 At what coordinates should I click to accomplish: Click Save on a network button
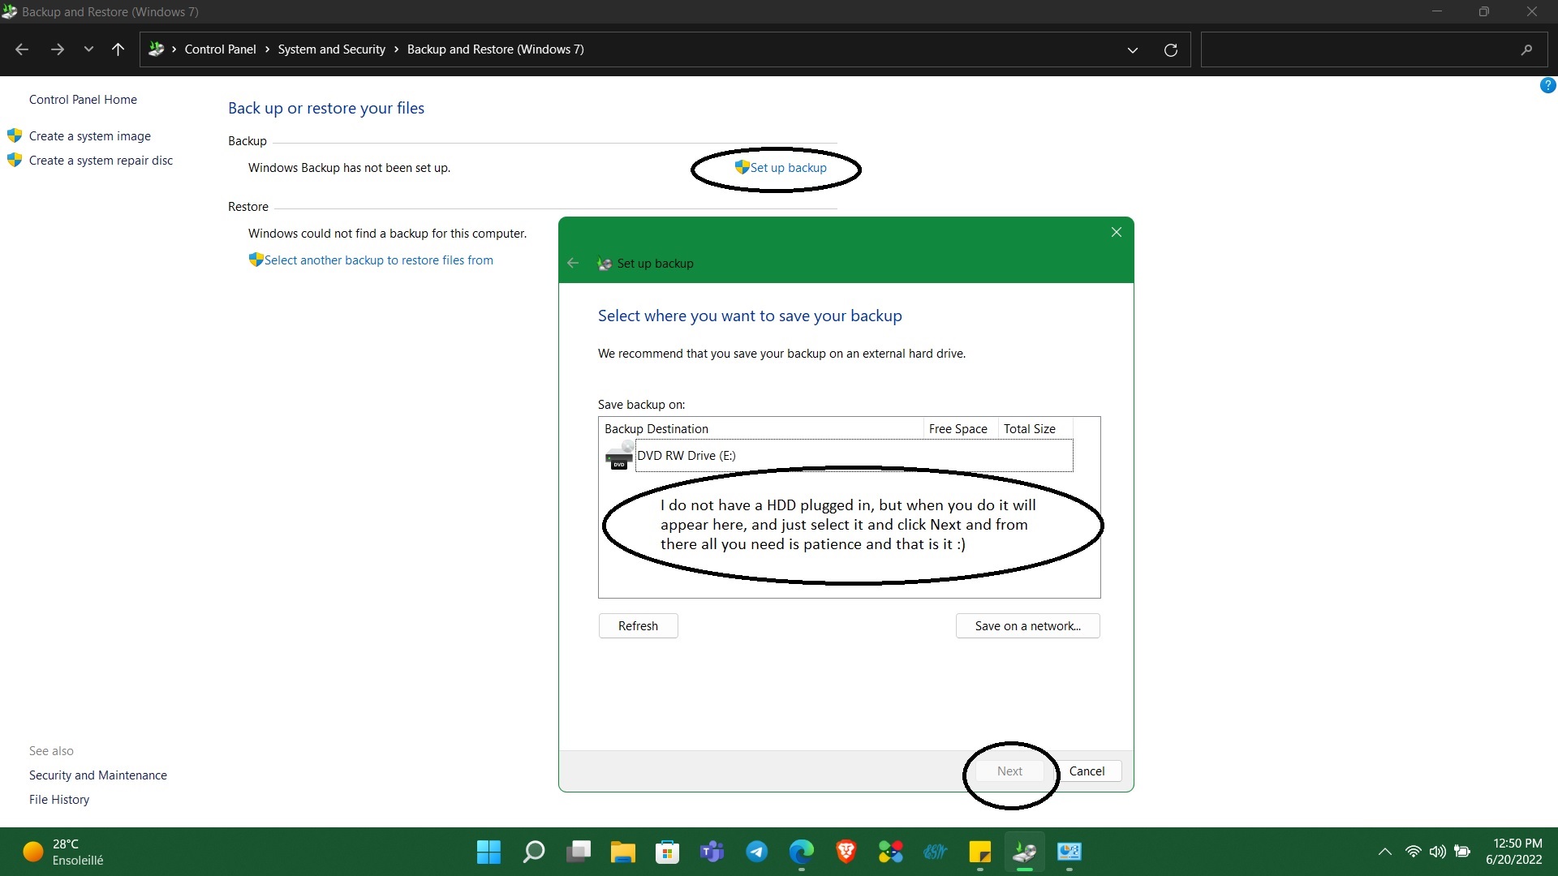(x=1027, y=626)
